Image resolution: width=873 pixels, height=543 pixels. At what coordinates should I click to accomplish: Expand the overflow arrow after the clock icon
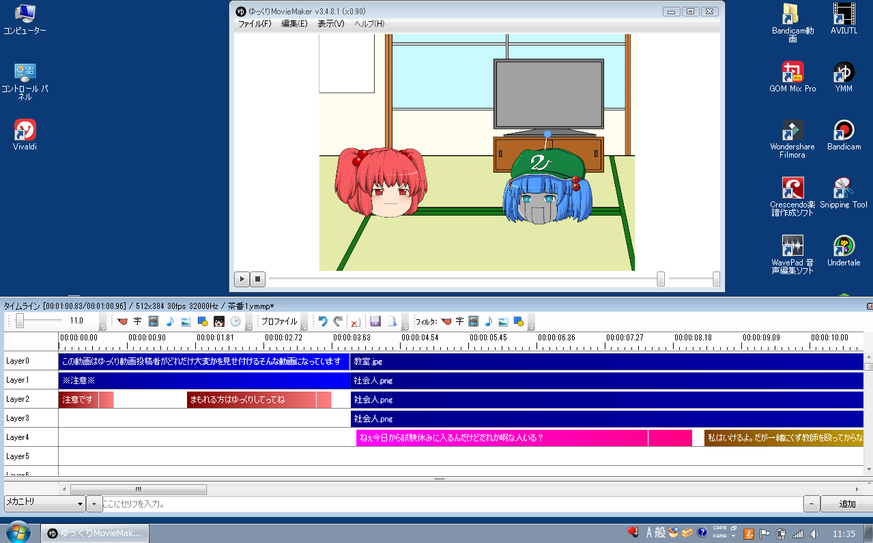248,321
